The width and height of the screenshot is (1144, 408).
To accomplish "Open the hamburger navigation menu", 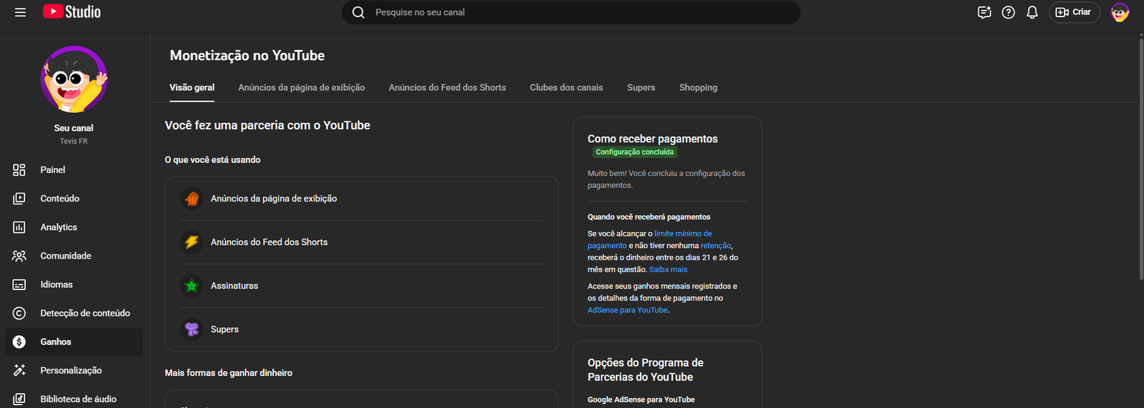I will [x=20, y=12].
